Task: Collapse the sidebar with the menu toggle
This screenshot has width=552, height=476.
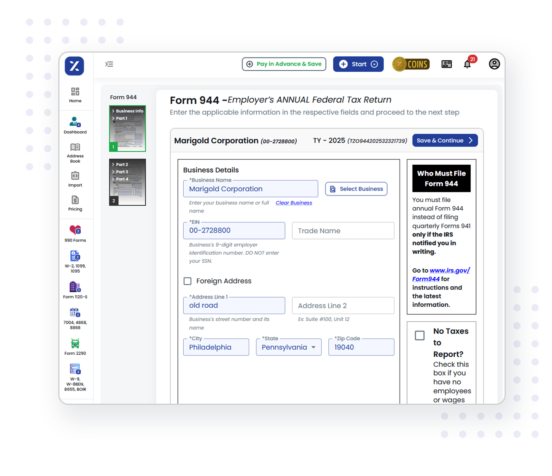Action: tap(109, 64)
